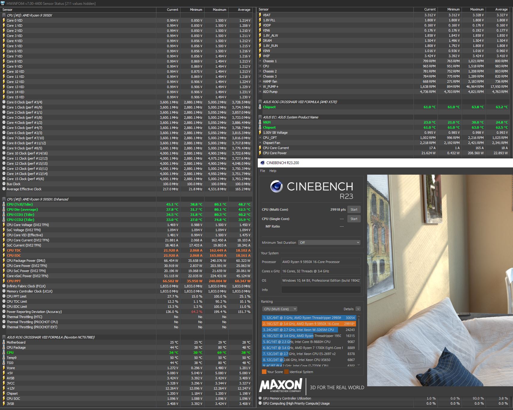Click the CPU_OPT sensor row
Viewport: 513px width, 410px height.
[x=383, y=138]
